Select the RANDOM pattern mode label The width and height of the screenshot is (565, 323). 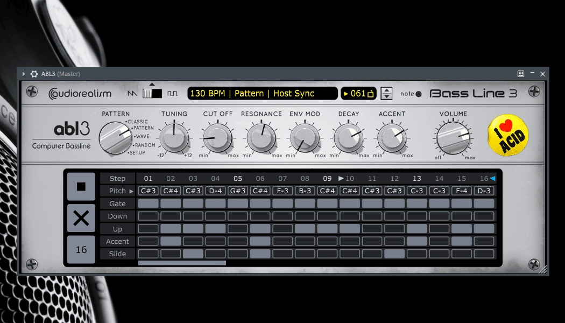point(145,145)
